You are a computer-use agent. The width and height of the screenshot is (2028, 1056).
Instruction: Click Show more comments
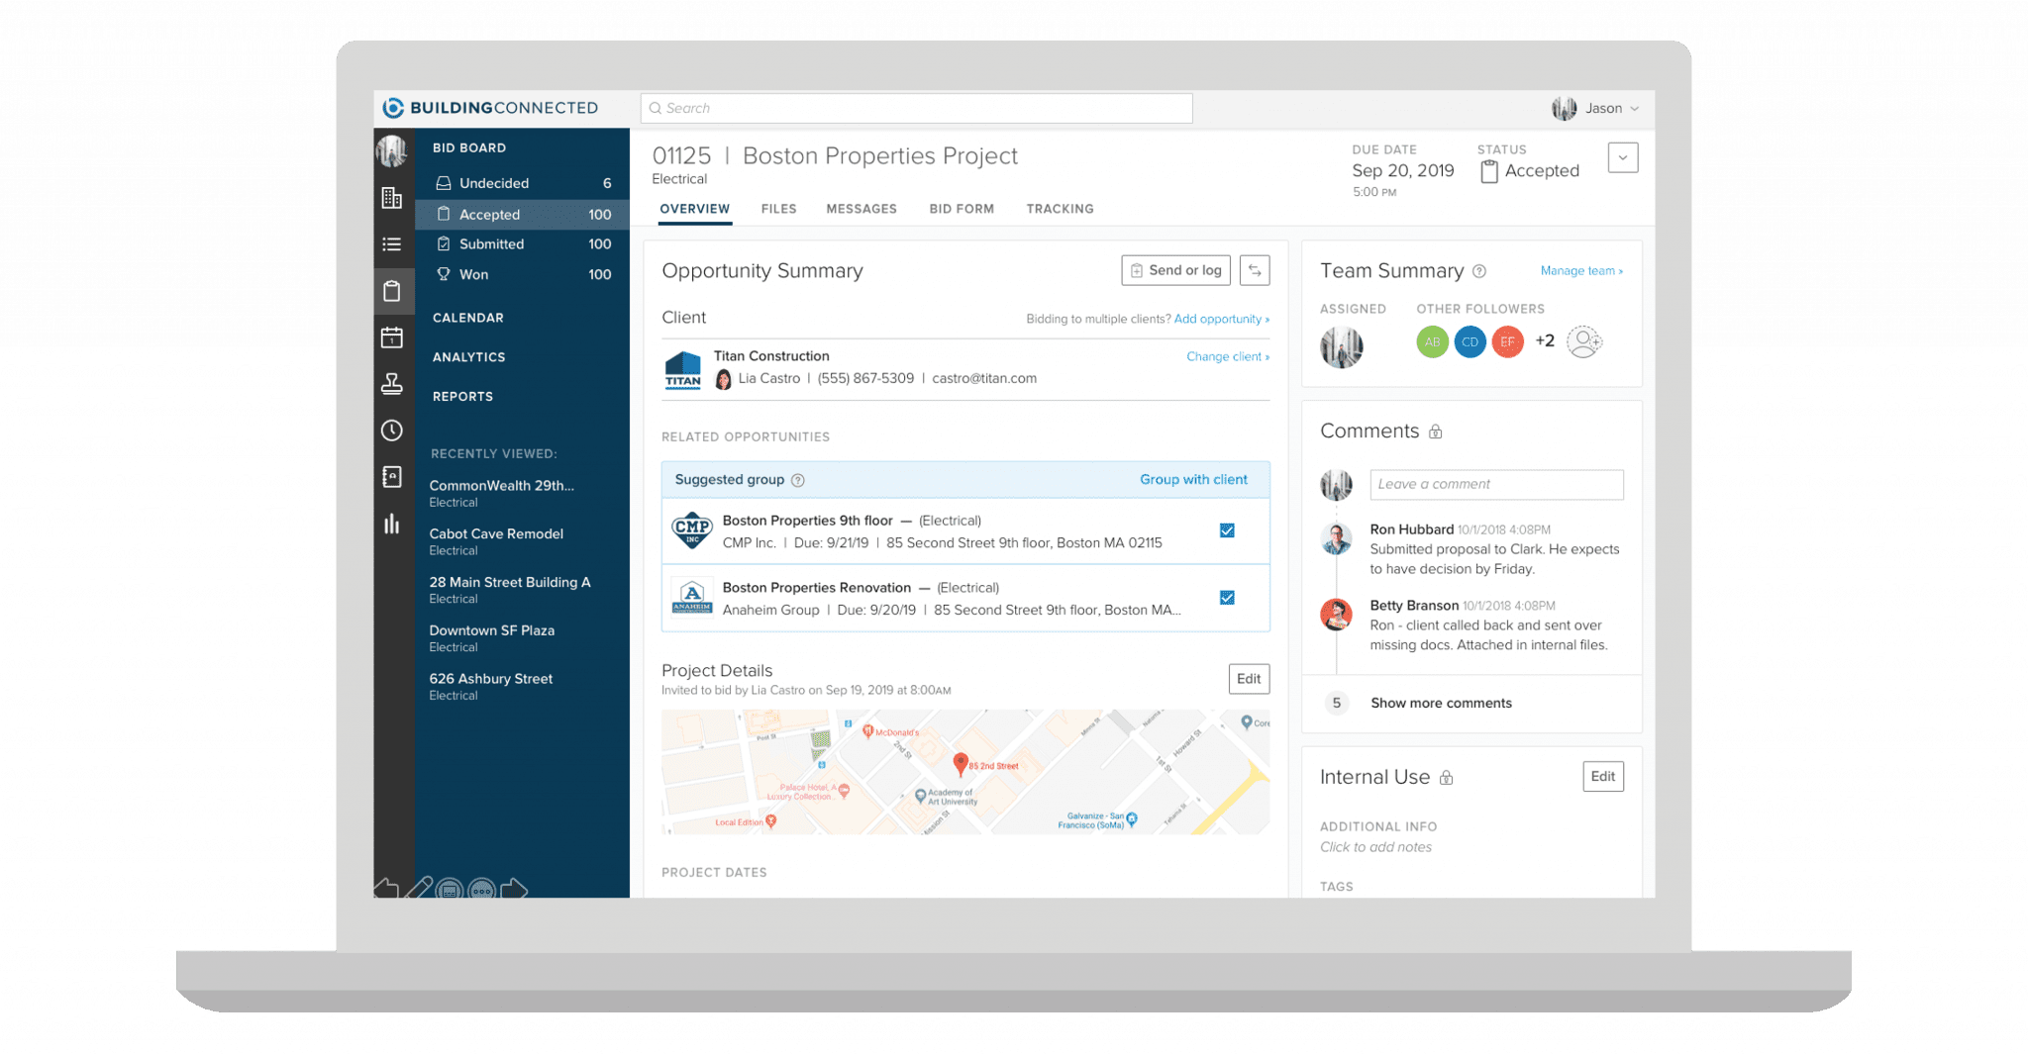[x=1441, y=704]
